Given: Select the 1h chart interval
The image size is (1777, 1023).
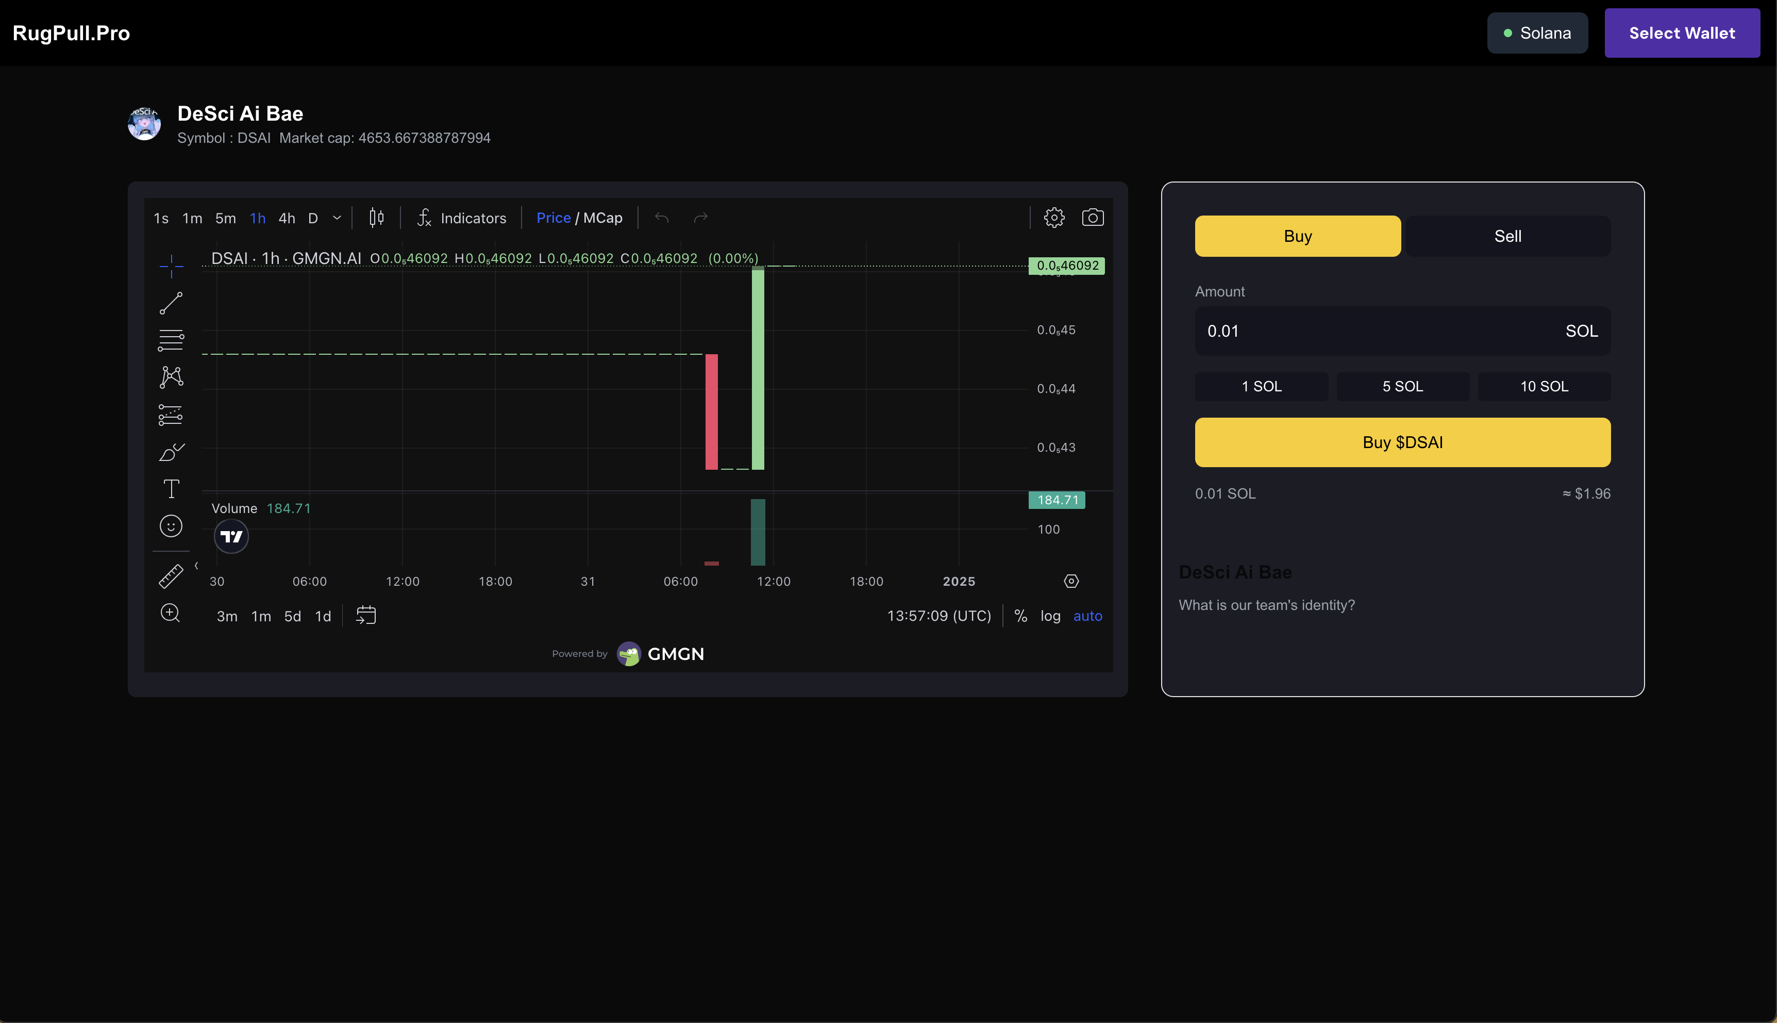Looking at the screenshot, I should pos(258,219).
